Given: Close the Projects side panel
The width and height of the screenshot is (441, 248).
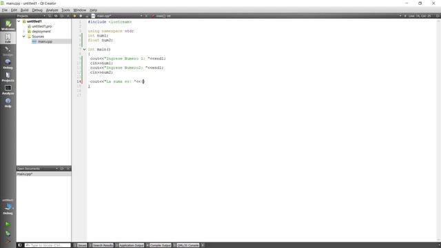Looking at the screenshot, I should coord(68,16).
